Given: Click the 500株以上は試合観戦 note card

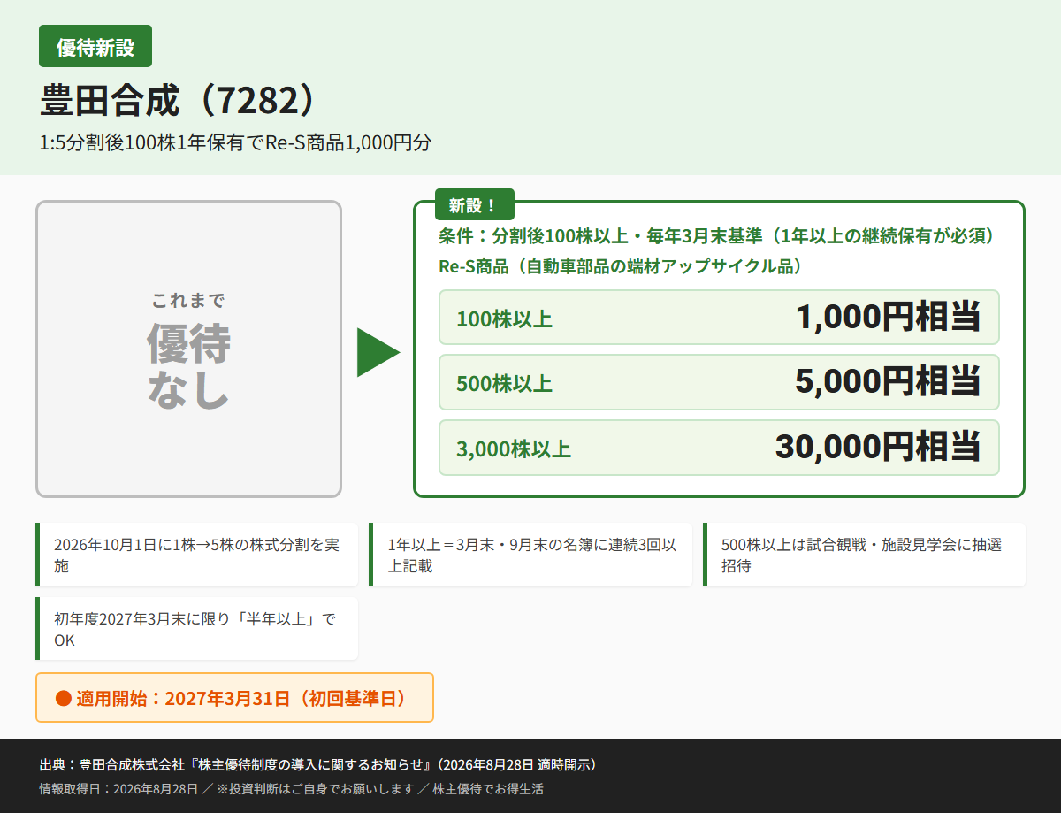Looking at the screenshot, I should click(x=864, y=555).
